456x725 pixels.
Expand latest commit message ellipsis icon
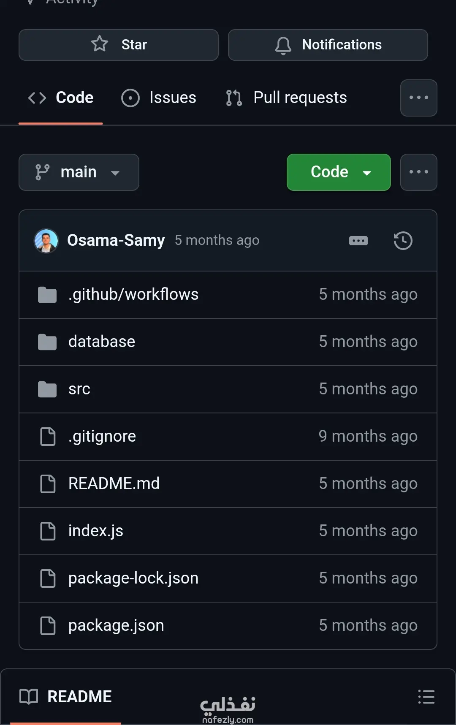click(x=358, y=241)
